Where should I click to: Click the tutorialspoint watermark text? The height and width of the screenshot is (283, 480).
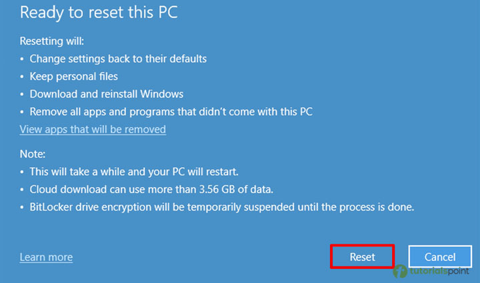coord(441,272)
